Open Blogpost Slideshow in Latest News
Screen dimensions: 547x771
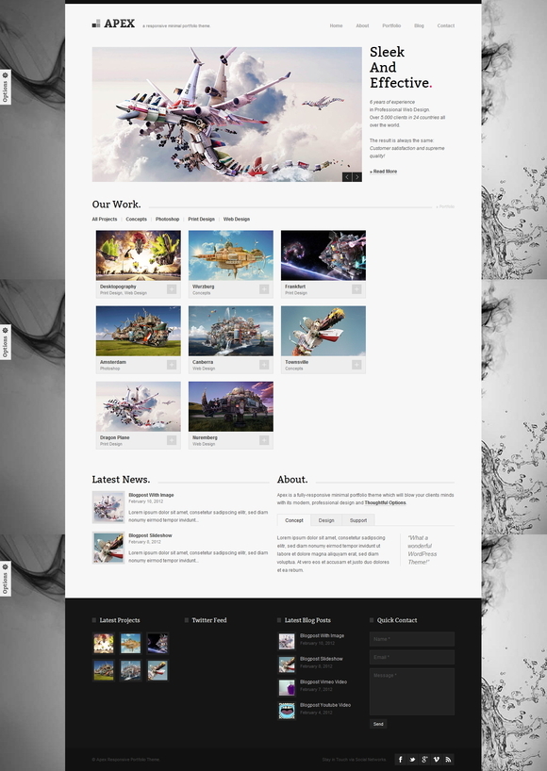pyautogui.click(x=150, y=535)
